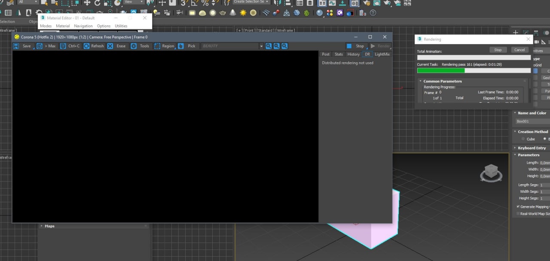This screenshot has width=550, height=261.
Task: Expand the Keyboard Entry rollout
Action: pos(532,148)
